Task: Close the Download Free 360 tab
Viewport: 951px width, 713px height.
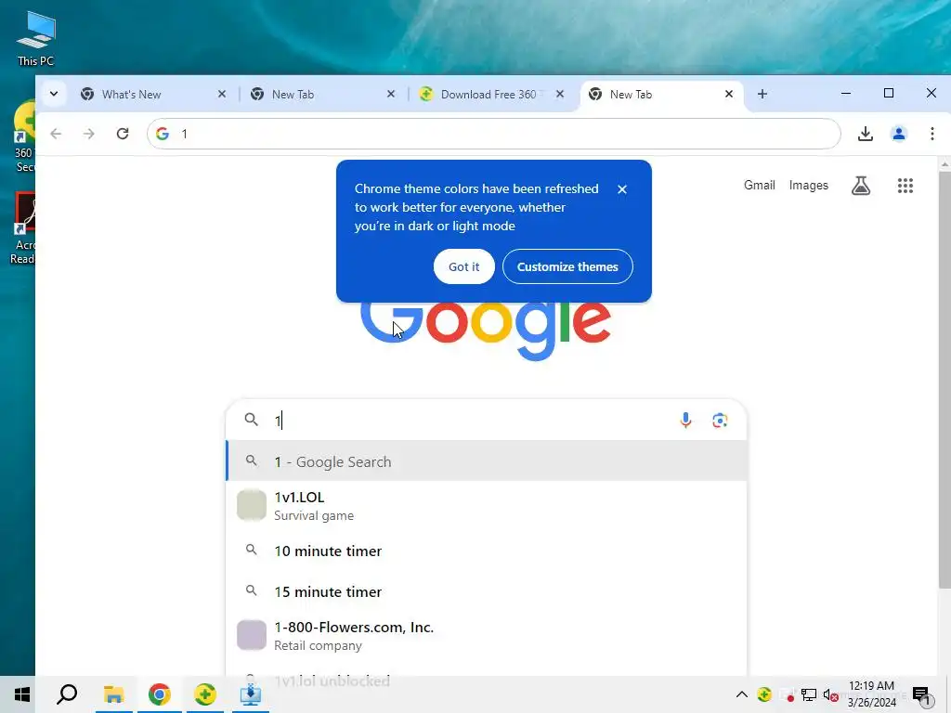Action: [560, 94]
